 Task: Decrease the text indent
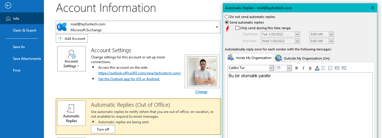pyautogui.click(x=337, y=68)
